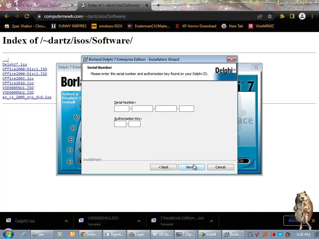
Task: Click the Office2000-Disc1.ISO link
Action: (x=25, y=69)
